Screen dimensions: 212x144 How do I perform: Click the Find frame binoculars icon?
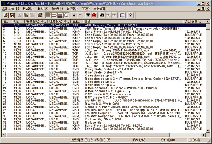pyautogui.click(x=102, y=15)
